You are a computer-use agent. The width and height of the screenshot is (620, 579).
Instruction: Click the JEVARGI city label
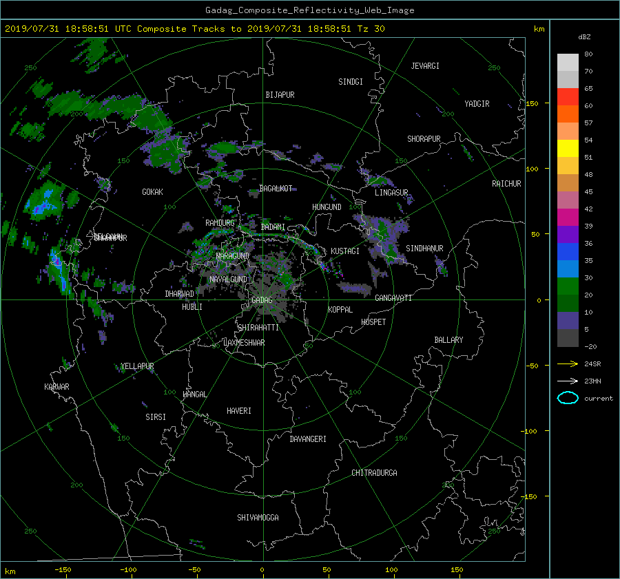click(x=425, y=66)
